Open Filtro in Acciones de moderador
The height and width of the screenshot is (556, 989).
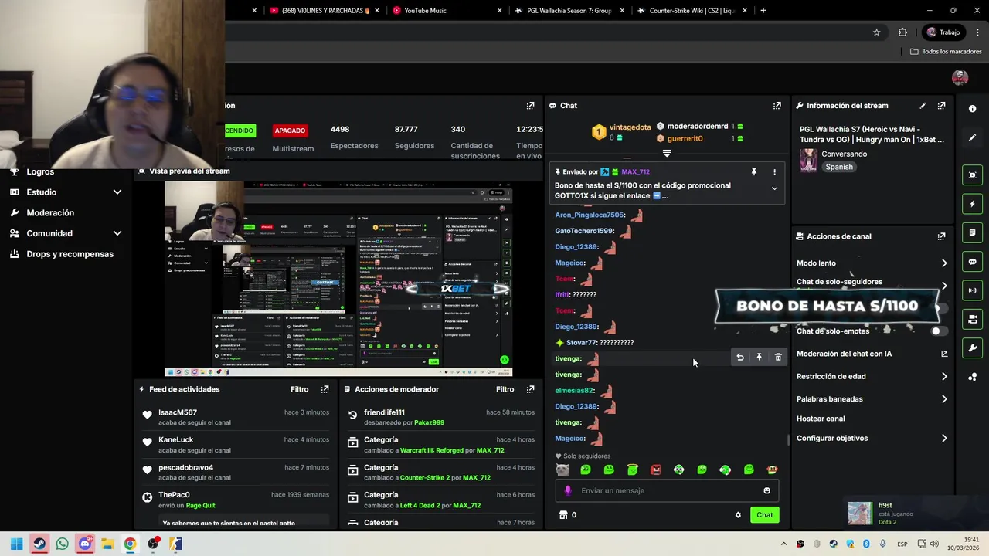pyautogui.click(x=505, y=389)
